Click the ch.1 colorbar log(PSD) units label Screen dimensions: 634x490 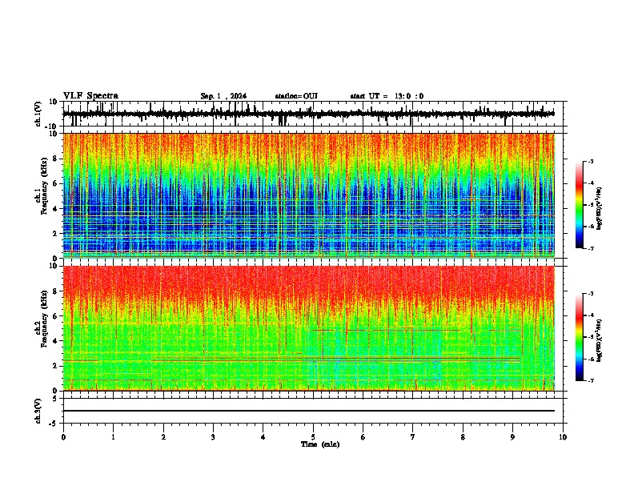pyautogui.click(x=600, y=209)
